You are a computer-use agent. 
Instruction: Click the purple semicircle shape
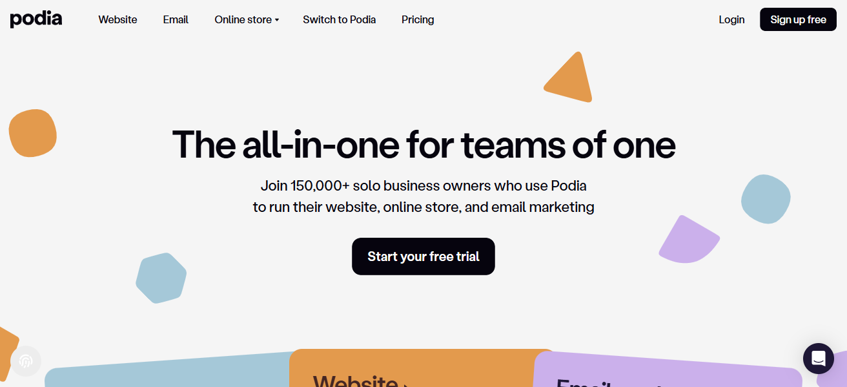[687, 241]
